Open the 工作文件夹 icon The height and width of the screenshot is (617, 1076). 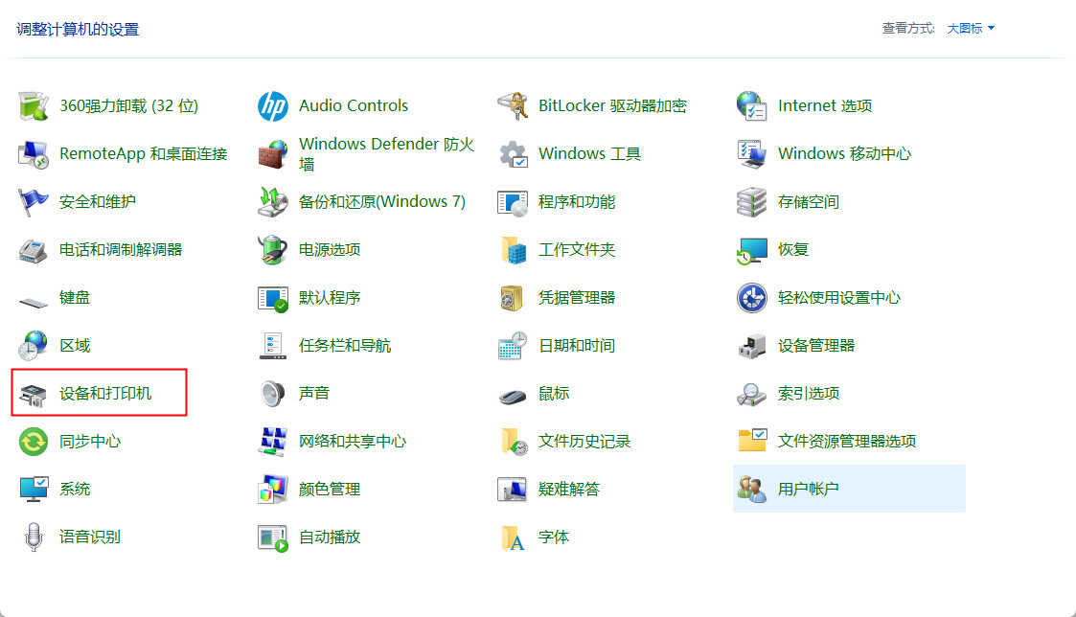(512, 250)
